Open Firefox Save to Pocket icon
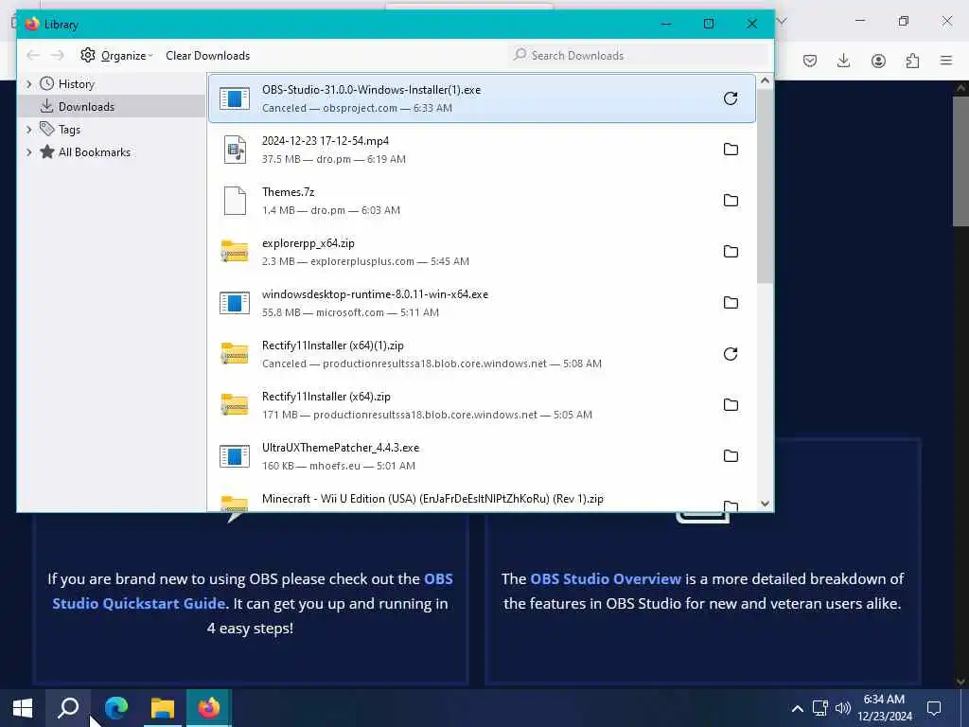The width and height of the screenshot is (969, 727). (810, 60)
